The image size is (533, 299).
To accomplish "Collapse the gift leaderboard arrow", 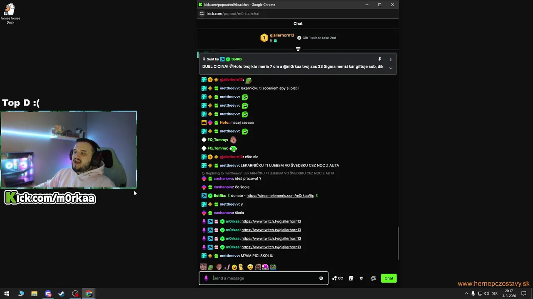I will pyautogui.click(x=298, y=49).
